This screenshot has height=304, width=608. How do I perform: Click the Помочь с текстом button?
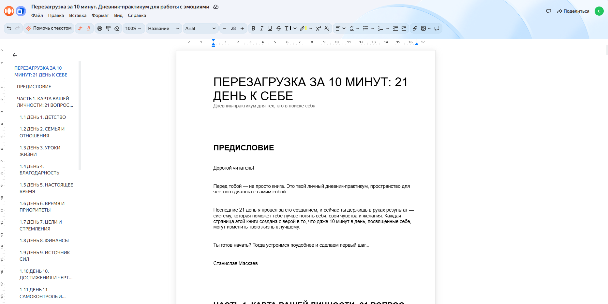coord(49,28)
